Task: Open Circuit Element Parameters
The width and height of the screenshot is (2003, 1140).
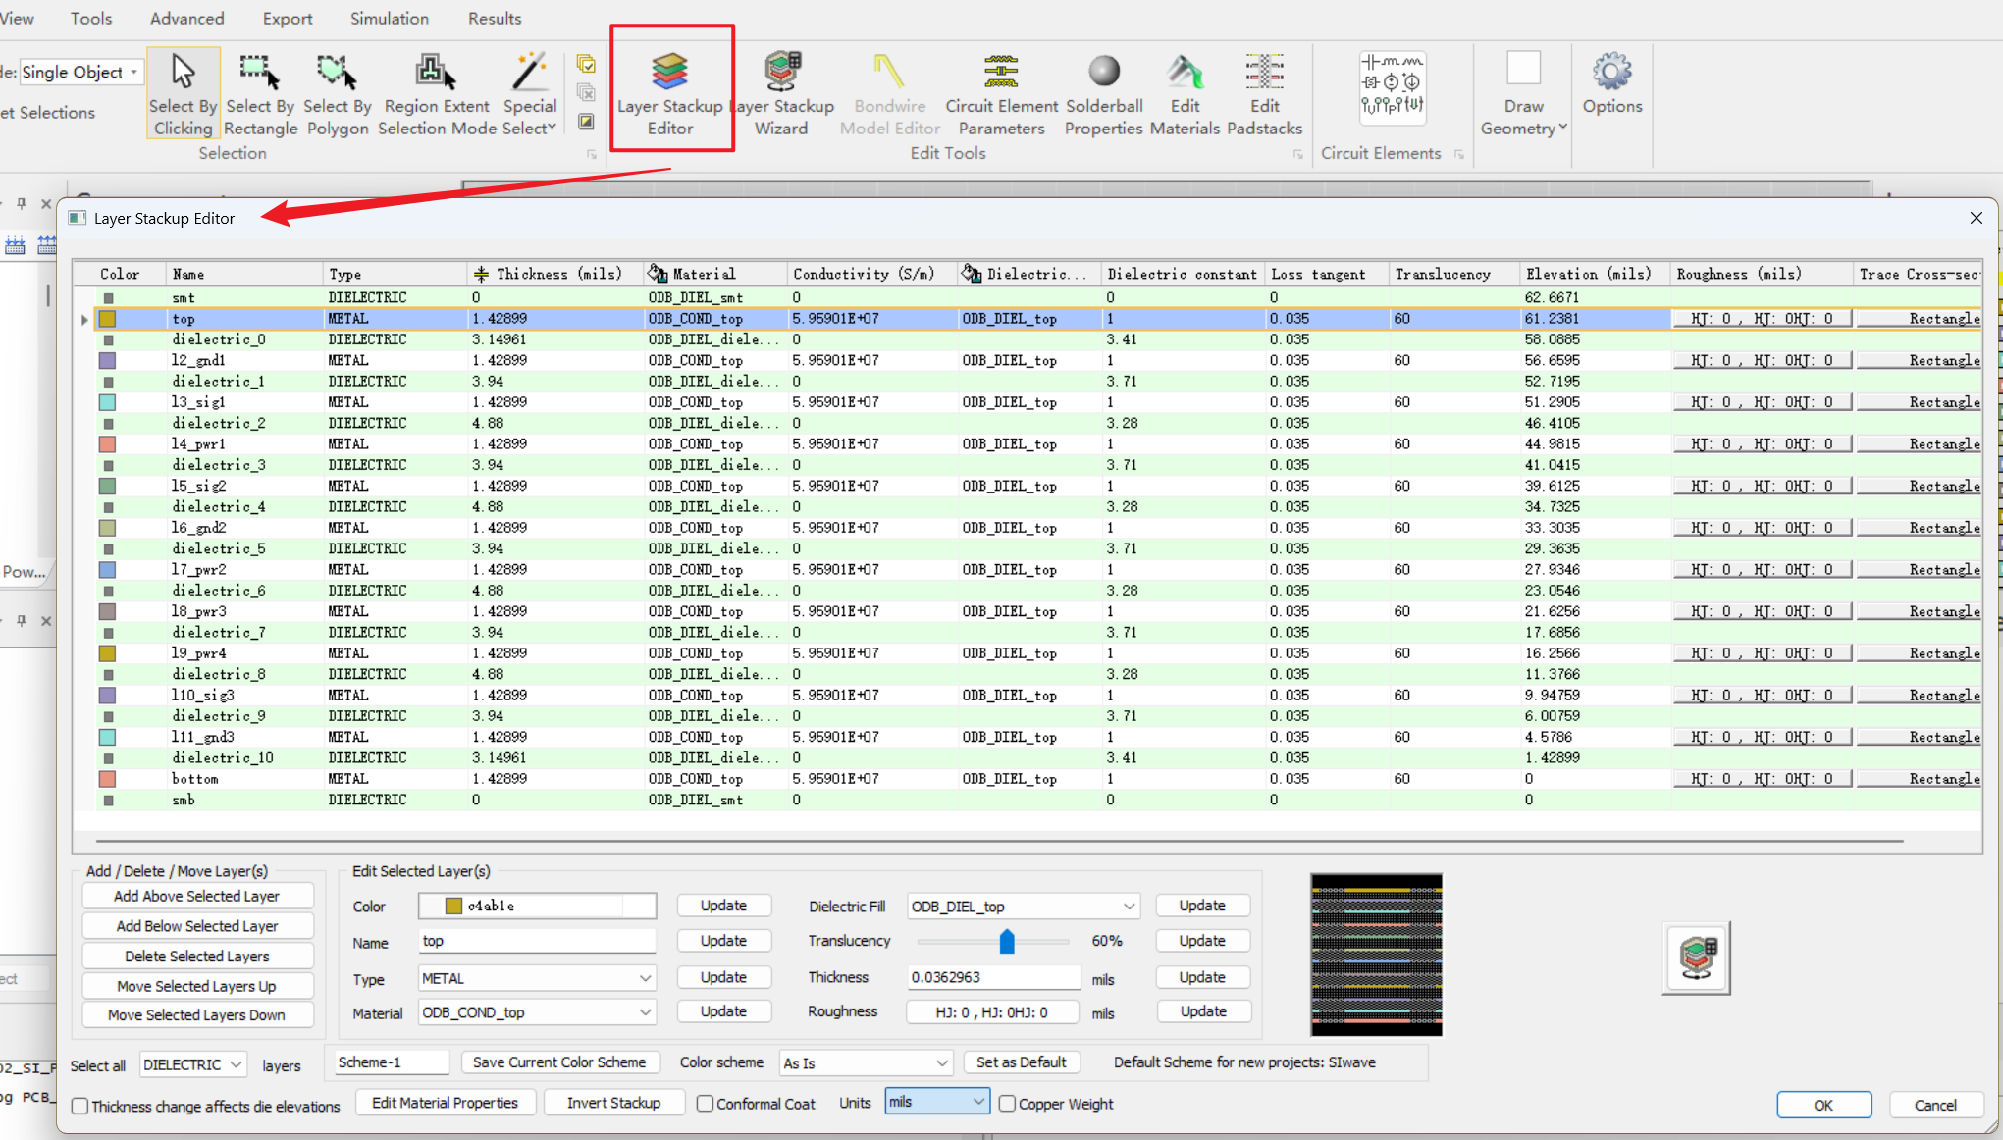Action: (1001, 88)
